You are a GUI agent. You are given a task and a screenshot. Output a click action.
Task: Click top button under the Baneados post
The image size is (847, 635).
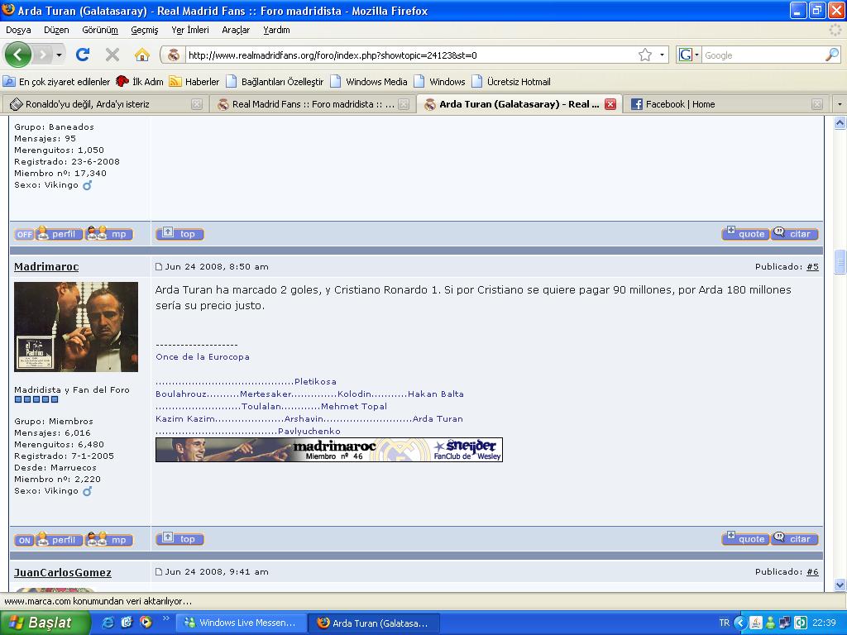[x=179, y=234]
